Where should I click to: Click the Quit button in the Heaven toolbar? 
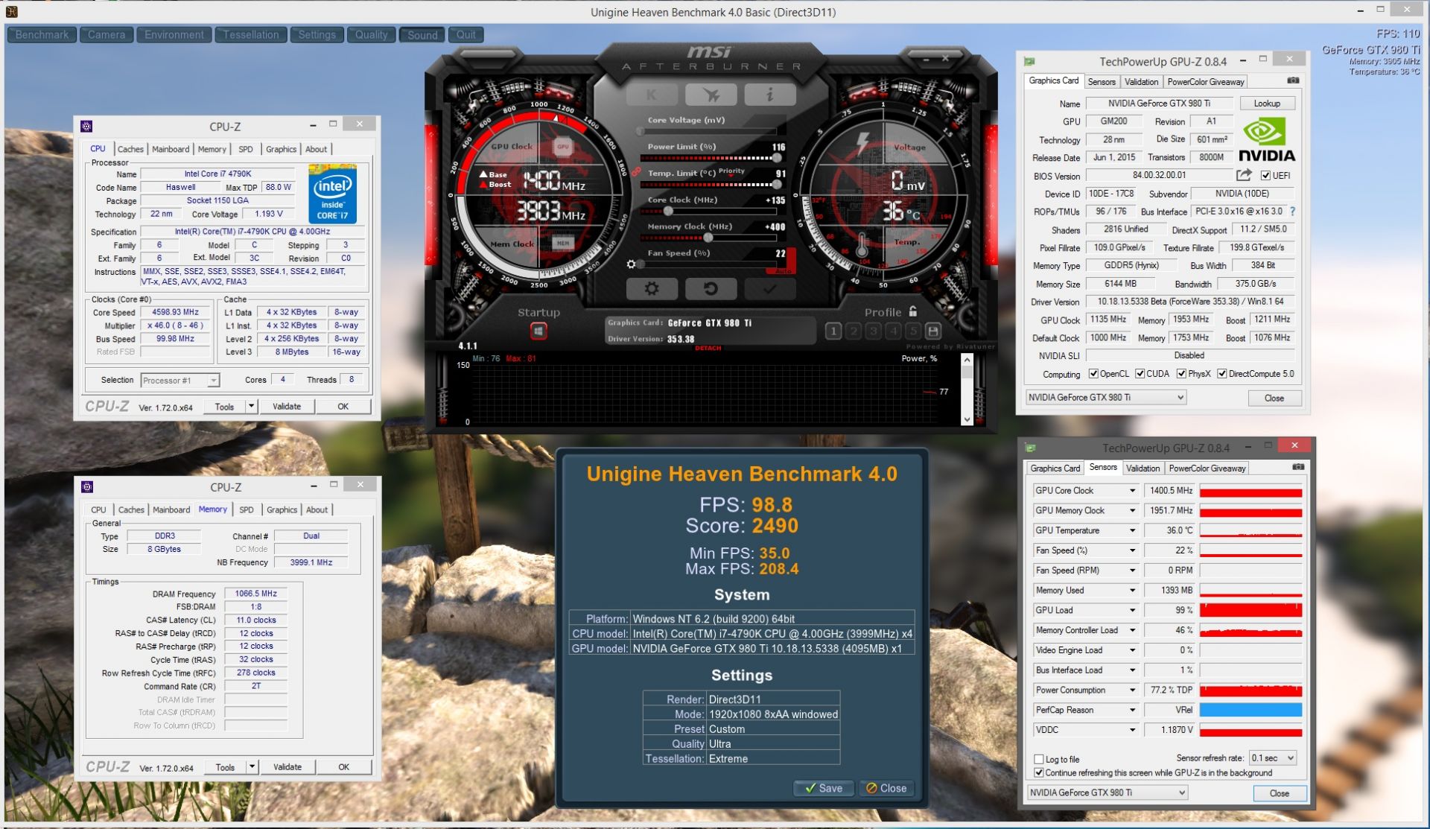466,34
